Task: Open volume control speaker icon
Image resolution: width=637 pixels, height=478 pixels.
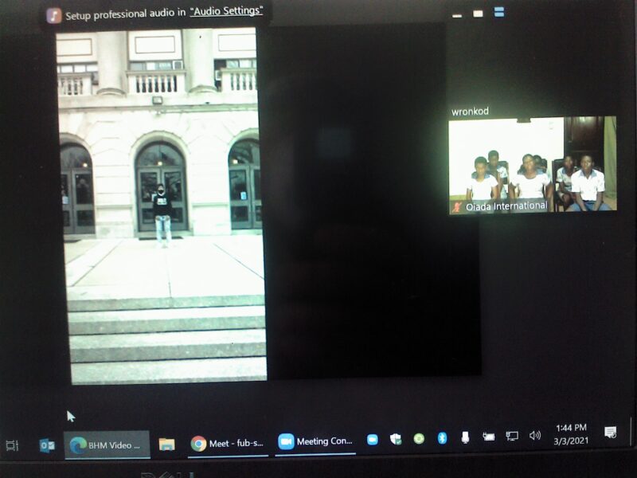Action: (535, 436)
